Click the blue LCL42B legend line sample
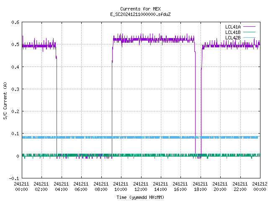268x201 pixels. pos(249,37)
